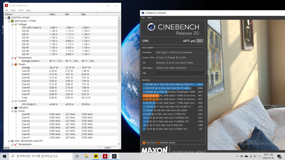Screen dimensions: 285x160
Task: Show hidden system tray icons
Action: [237, 156]
